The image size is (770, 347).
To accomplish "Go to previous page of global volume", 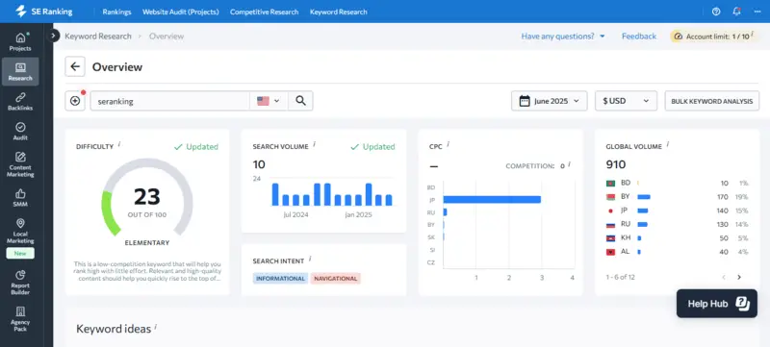I will click(724, 278).
